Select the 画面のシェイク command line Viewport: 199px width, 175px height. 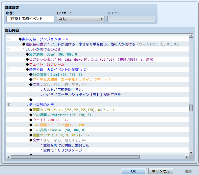click(x=97, y=135)
